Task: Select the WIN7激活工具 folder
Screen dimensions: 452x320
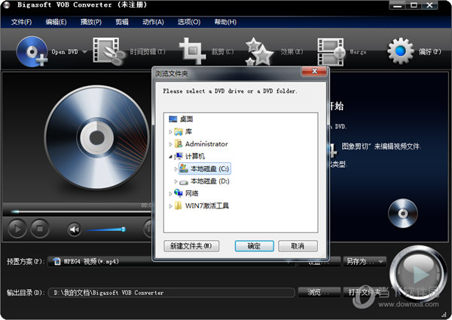Action: [x=207, y=206]
